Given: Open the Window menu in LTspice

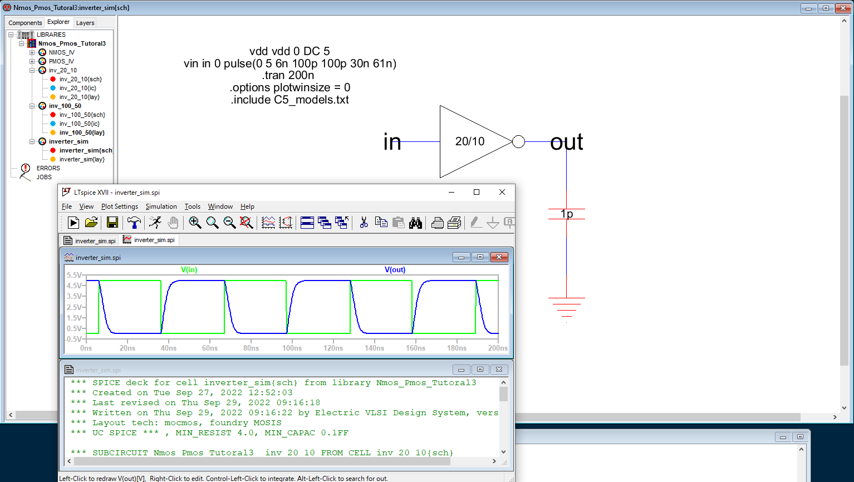Looking at the screenshot, I should click(220, 206).
